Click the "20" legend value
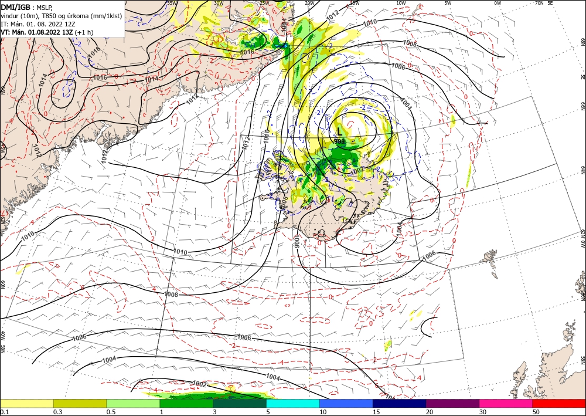The width and height of the screenshot is (586, 416). [x=430, y=412]
